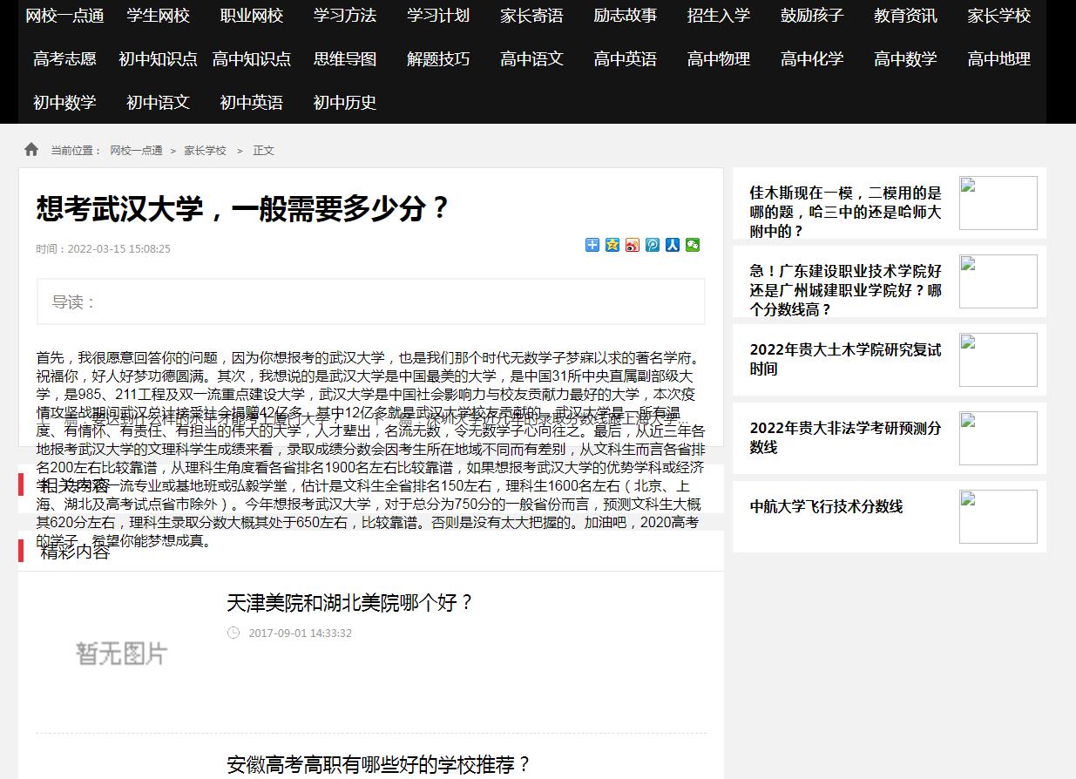Open the 学生网校 menu item

point(158,16)
